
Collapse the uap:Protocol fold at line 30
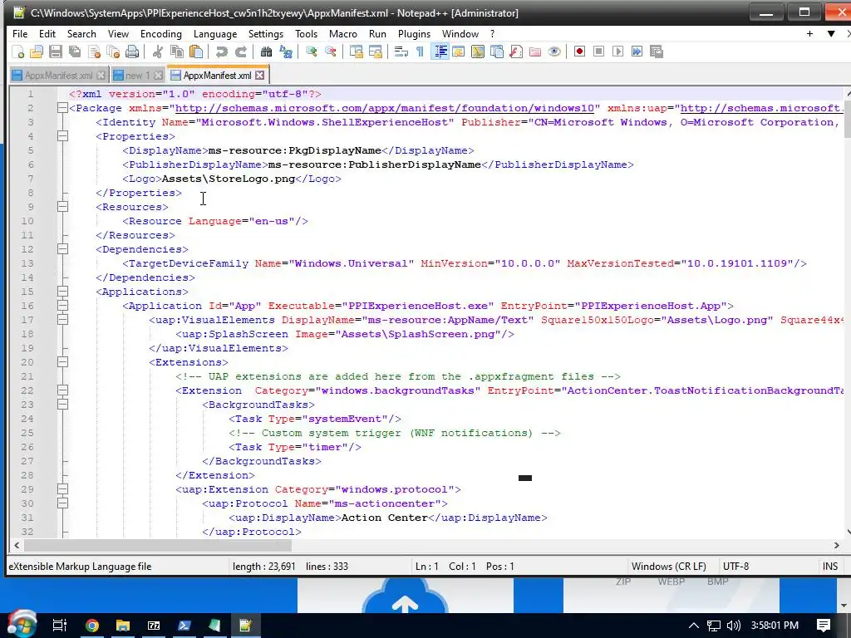pos(62,503)
